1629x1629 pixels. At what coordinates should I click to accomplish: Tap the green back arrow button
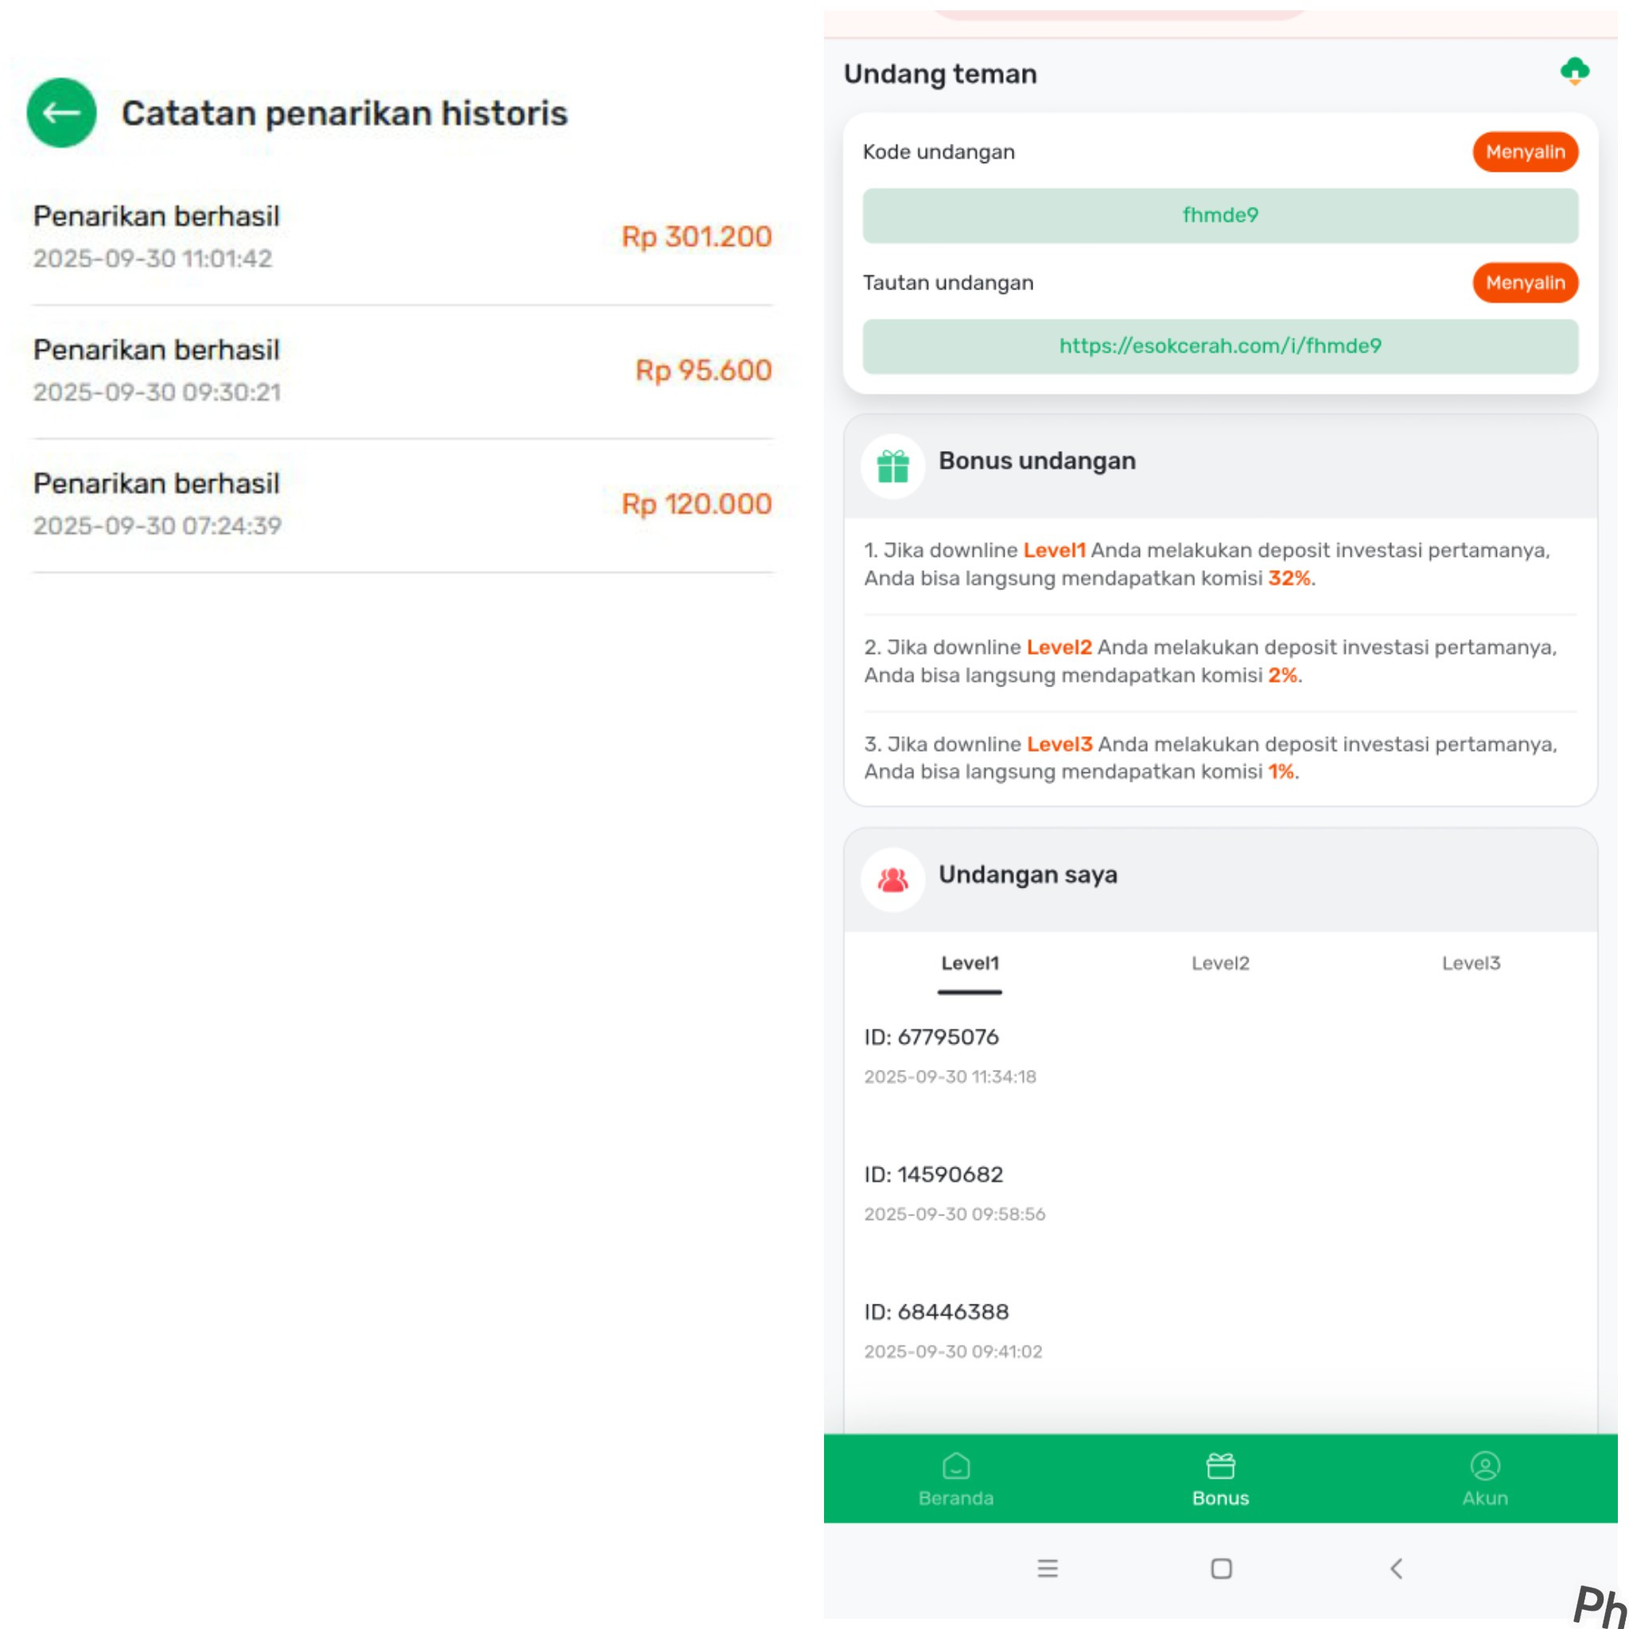point(61,113)
